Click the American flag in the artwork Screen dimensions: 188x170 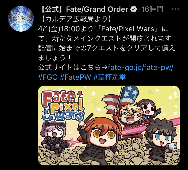pos(121,98)
